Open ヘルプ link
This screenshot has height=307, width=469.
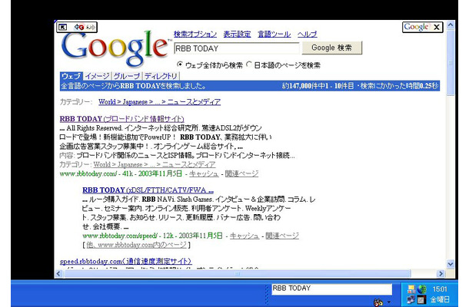click(x=308, y=34)
